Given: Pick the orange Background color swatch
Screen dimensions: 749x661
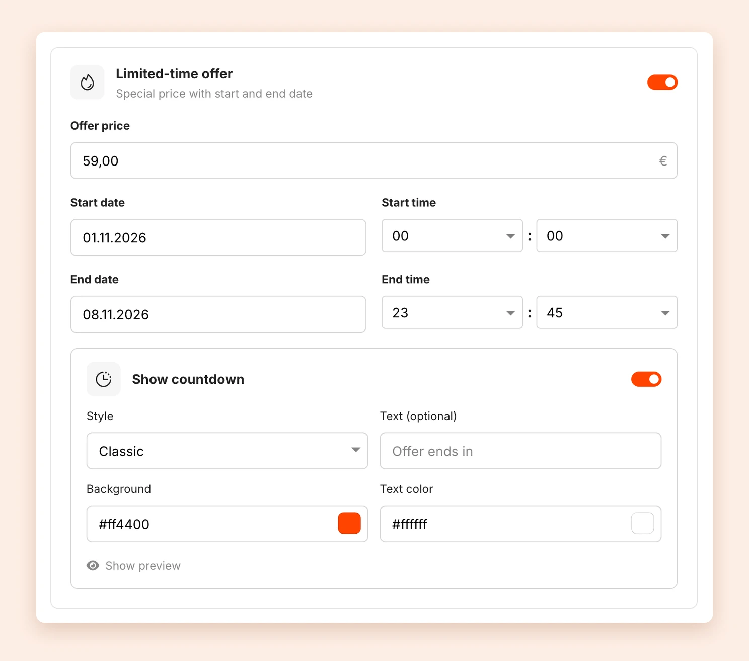Looking at the screenshot, I should coord(349,523).
